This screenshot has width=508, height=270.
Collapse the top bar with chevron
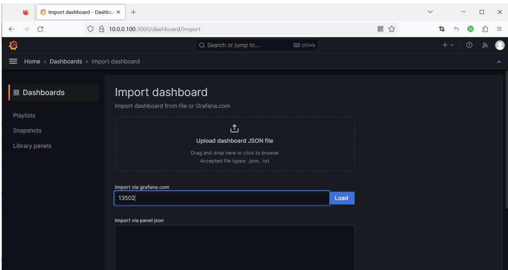tap(499, 62)
